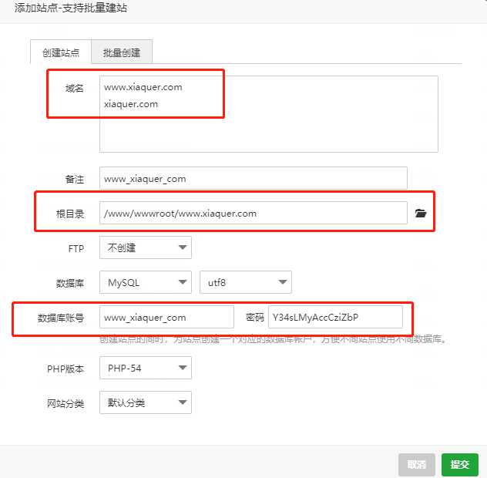The height and width of the screenshot is (478, 487).
Task: Click the 域名 textarea
Action: pyautogui.click(x=269, y=114)
